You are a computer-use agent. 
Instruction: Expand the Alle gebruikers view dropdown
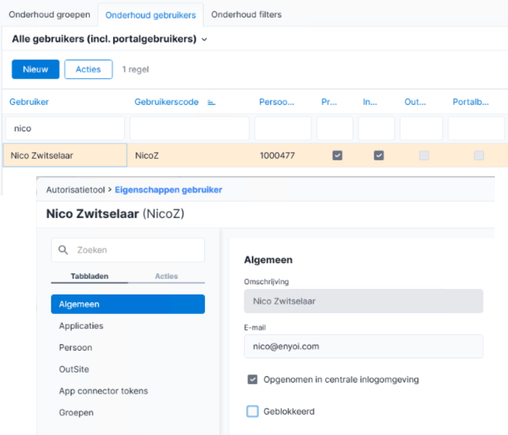204,39
